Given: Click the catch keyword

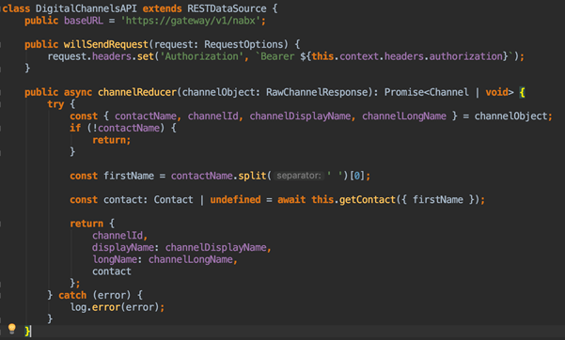Looking at the screenshot, I should tap(72, 295).
